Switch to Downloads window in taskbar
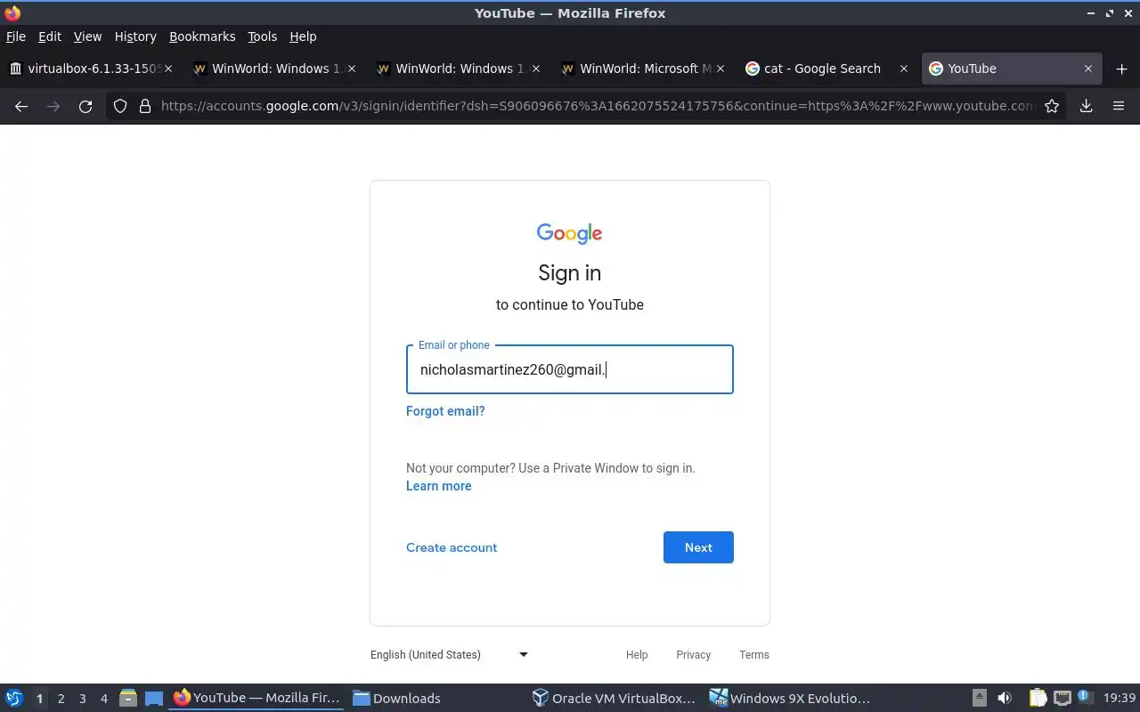 point(397,699)
